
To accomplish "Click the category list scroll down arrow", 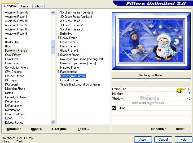I will point(53,122).
